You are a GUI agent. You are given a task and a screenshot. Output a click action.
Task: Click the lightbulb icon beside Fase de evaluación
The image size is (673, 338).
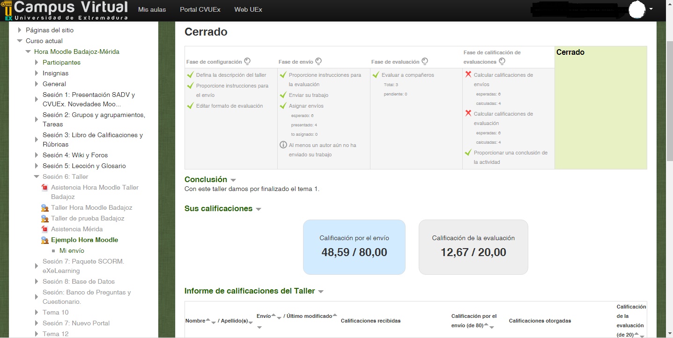[x=425, y=61]
